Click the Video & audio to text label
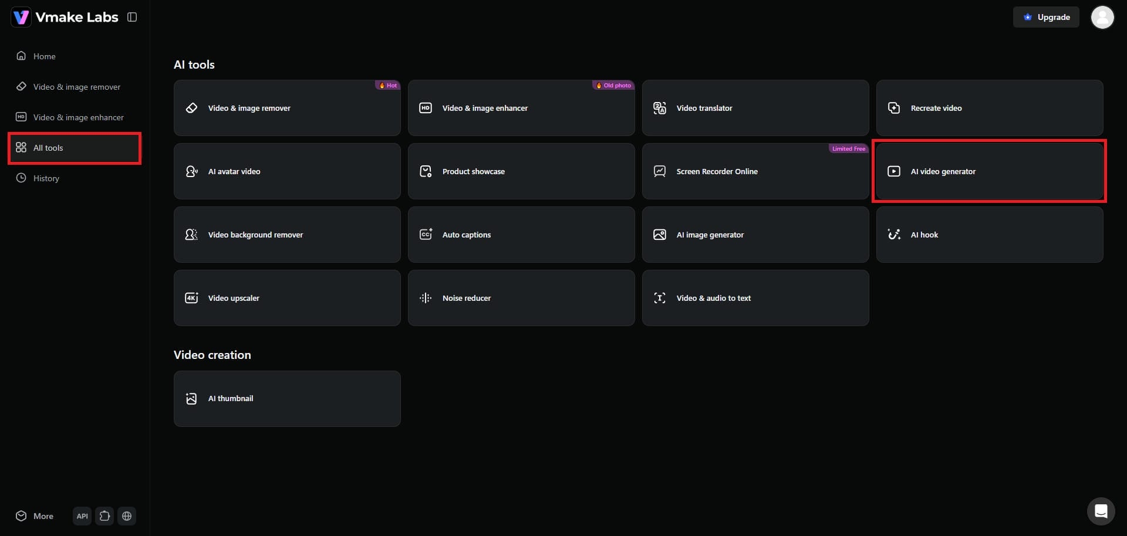This screenshot has height=536, width=1127. 714,298
